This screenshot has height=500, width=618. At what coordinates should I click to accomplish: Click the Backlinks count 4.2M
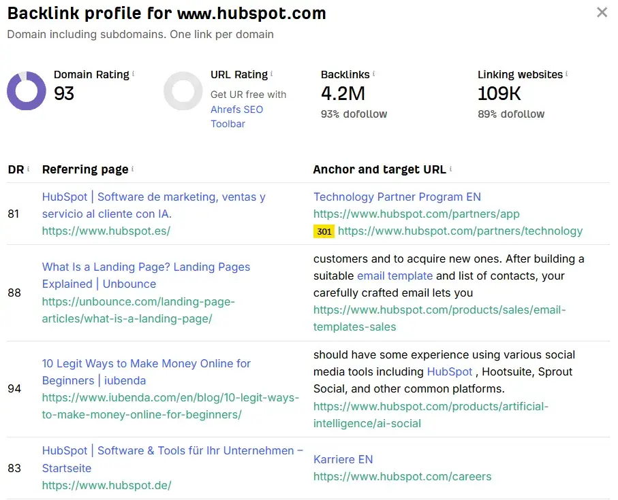(343, 94)
